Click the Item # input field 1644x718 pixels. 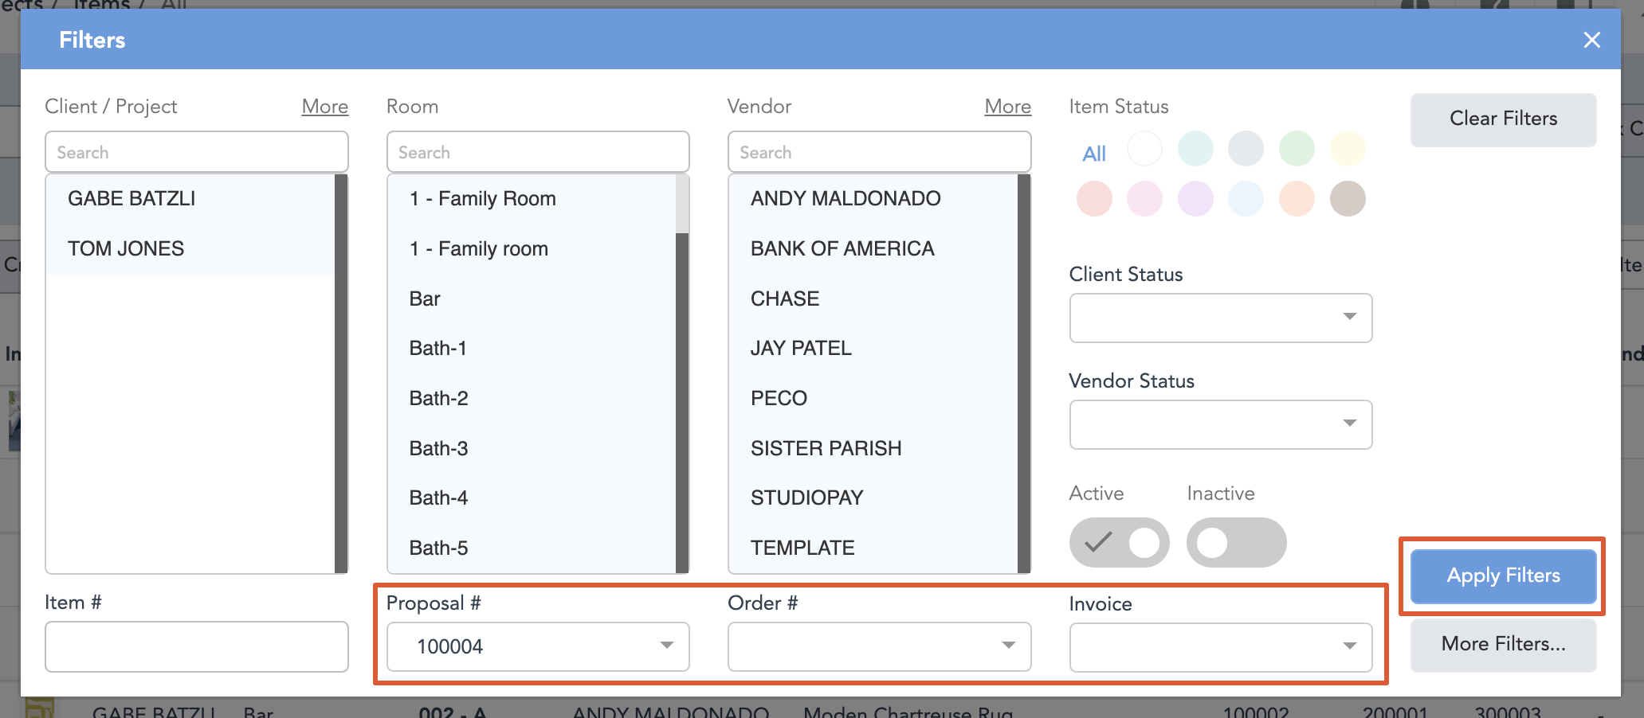[196, 646]
